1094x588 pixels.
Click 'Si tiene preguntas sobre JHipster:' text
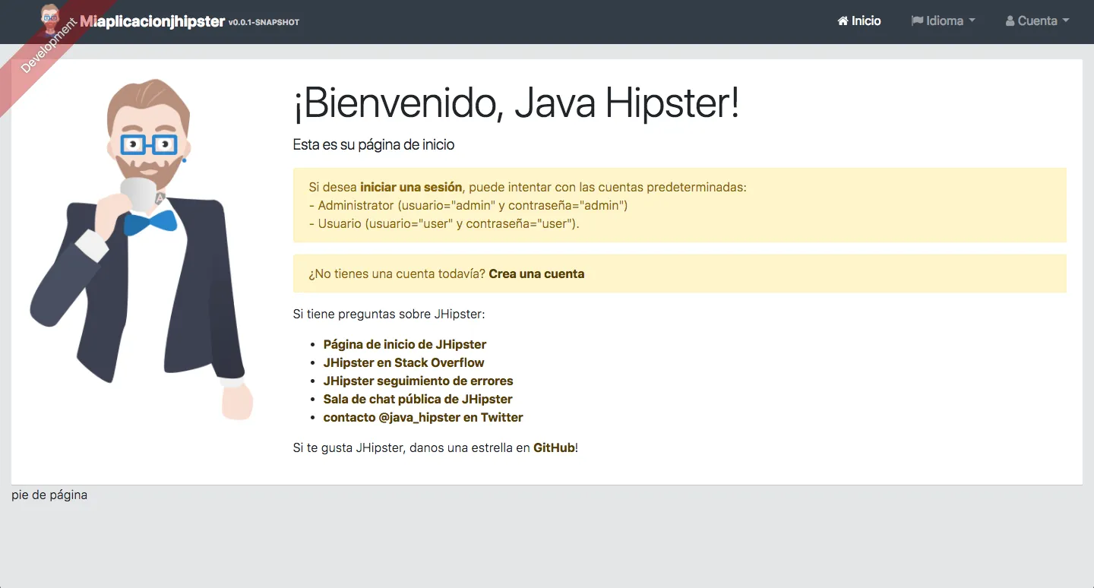click(x=389, y=314)
